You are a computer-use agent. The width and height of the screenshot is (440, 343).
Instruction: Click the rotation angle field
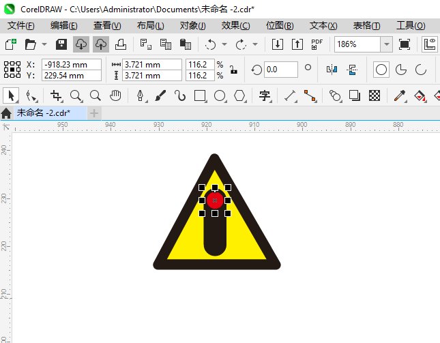pyautogui.click(x=280, y=70)
